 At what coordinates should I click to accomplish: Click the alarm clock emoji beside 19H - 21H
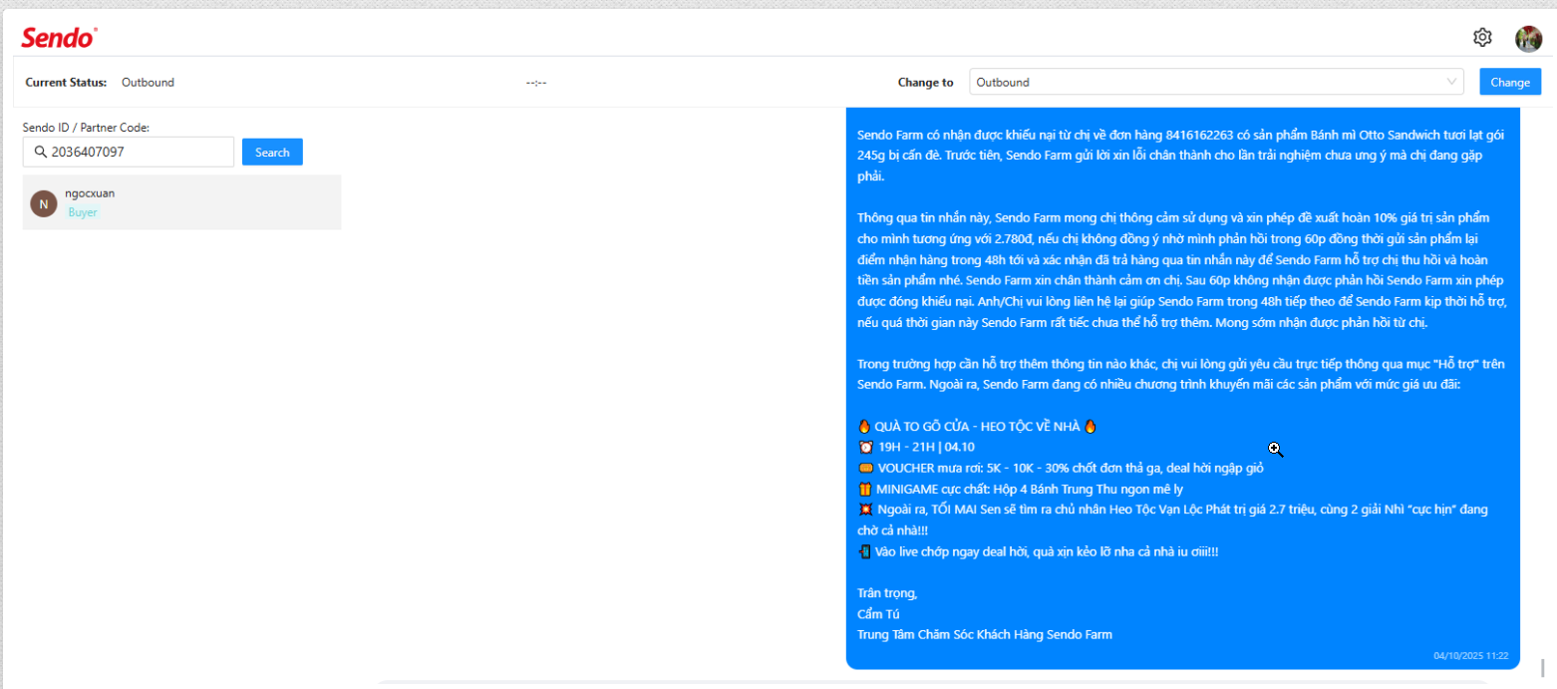pos(864,447)
